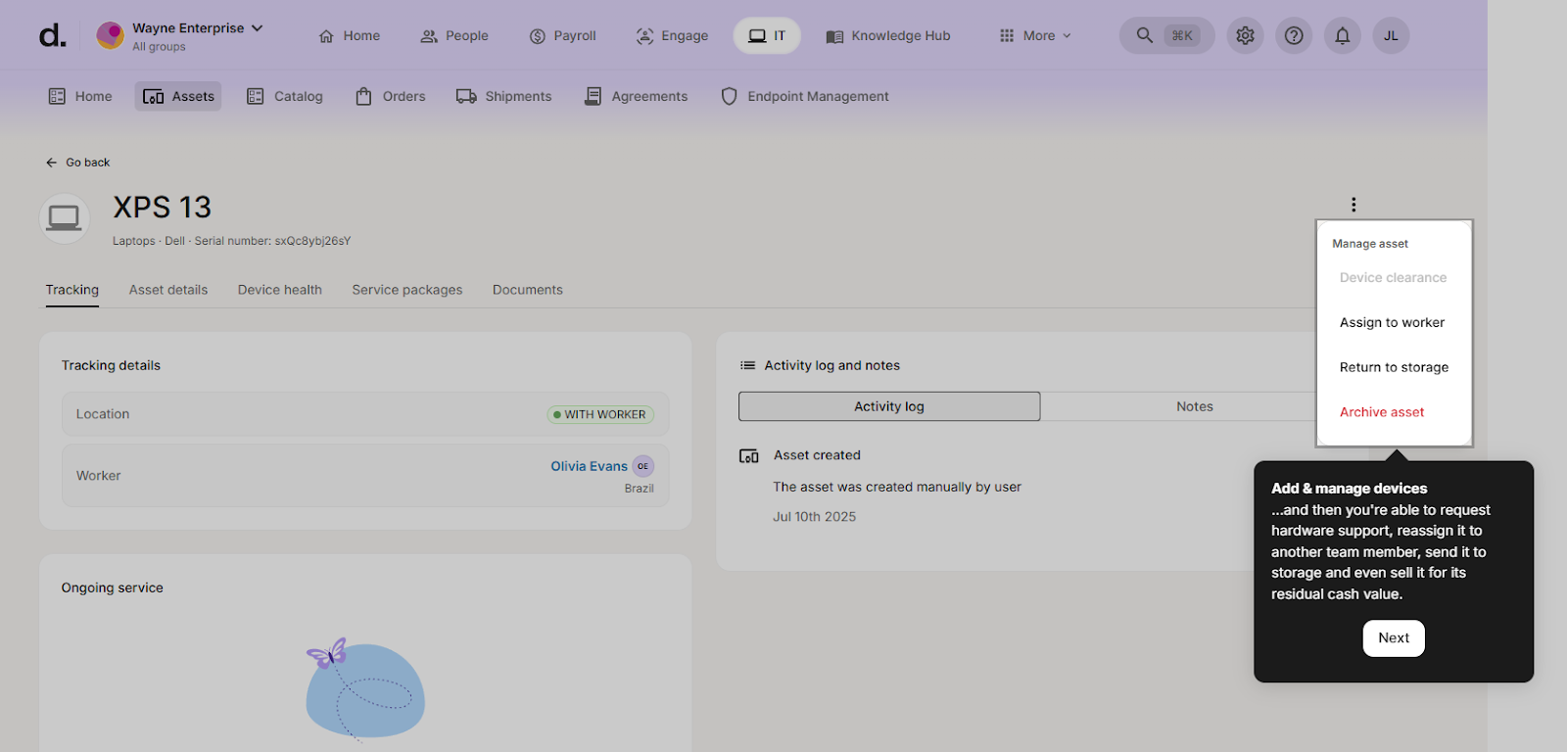
Task: Select Return to storage option
Action: click(x=1394, y=368)
